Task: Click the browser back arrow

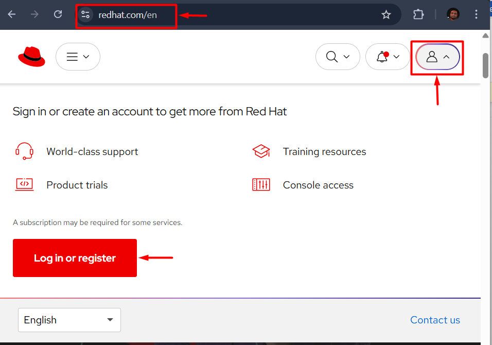Action: pyautogui.click(x=12, y=14)
